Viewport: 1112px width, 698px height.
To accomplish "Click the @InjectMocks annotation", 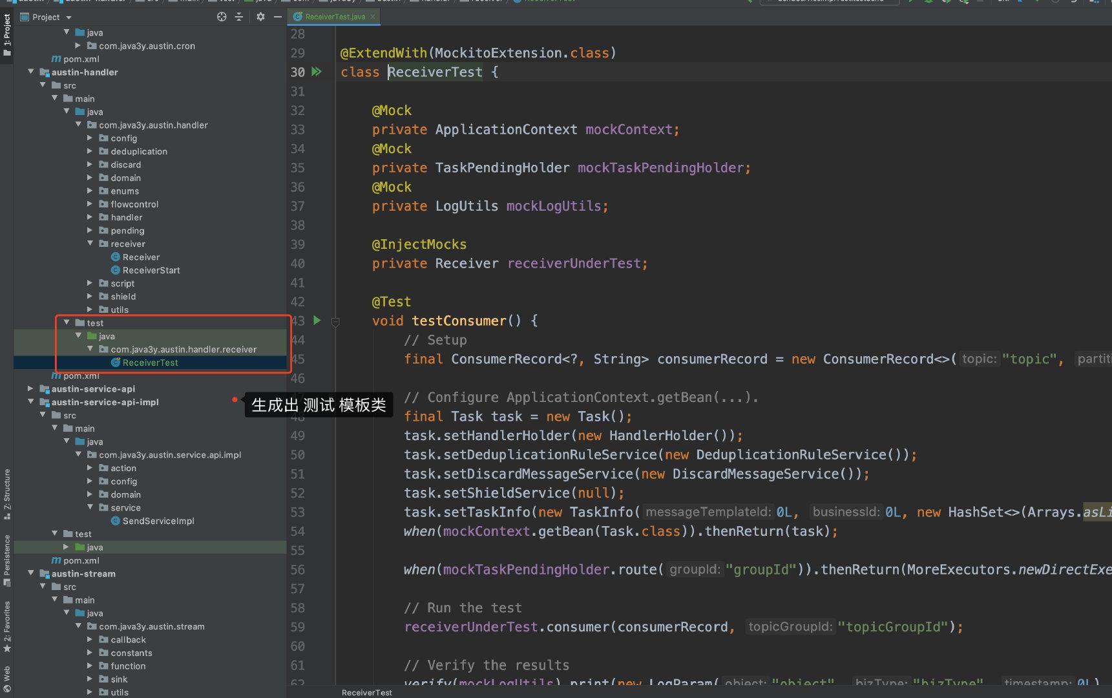I will [x=419, y=244].
